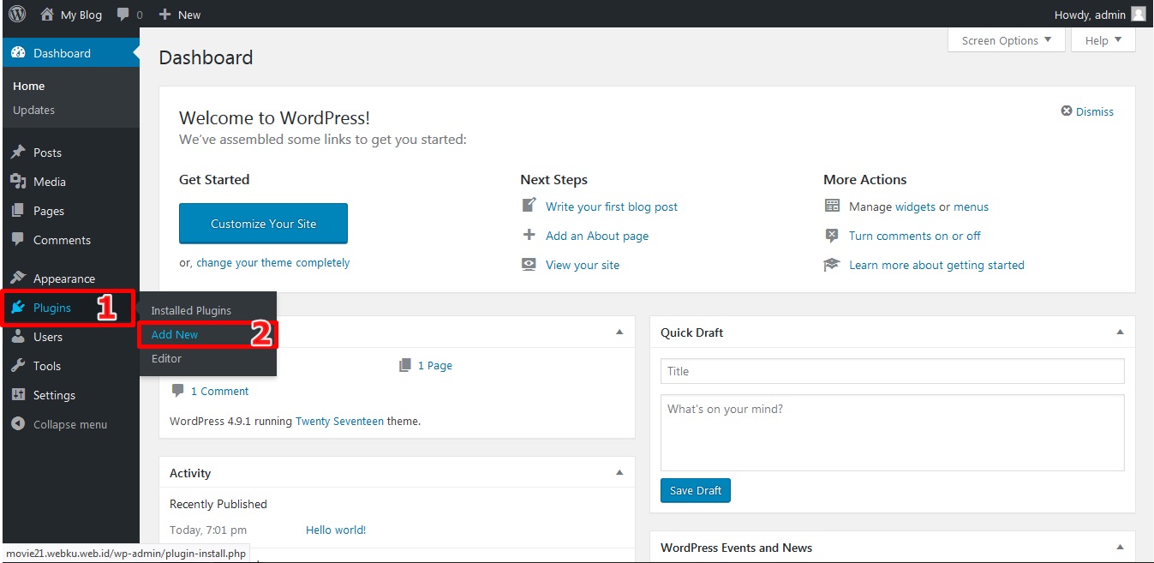
Task: Click the Settings sliders icon in sidebar
Action: (18, 395)
